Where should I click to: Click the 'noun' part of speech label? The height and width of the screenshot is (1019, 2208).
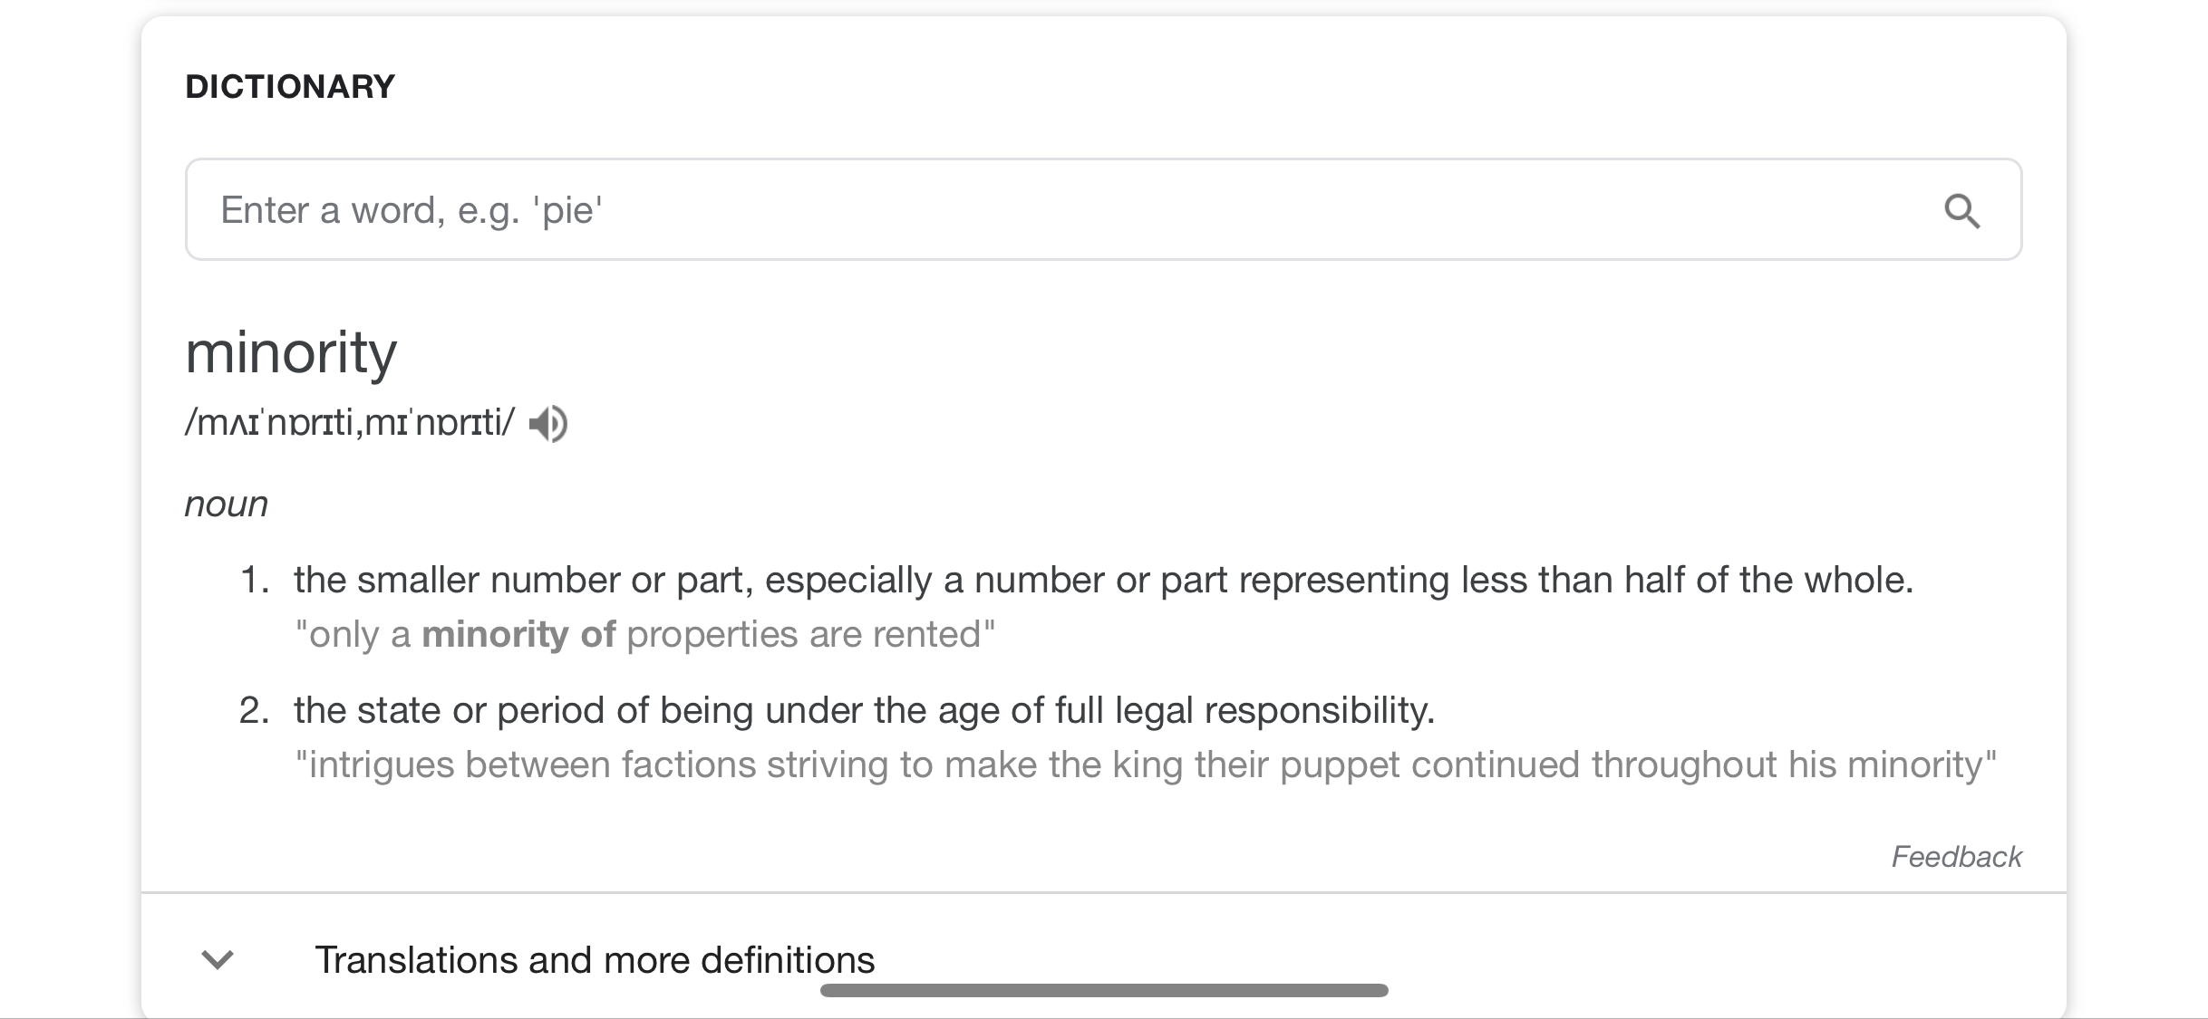[x=227, y=505]
